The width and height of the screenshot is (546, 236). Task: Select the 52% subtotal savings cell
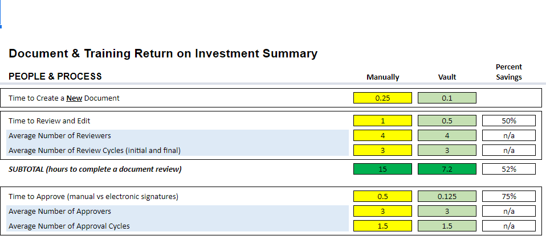pos(509,169)
